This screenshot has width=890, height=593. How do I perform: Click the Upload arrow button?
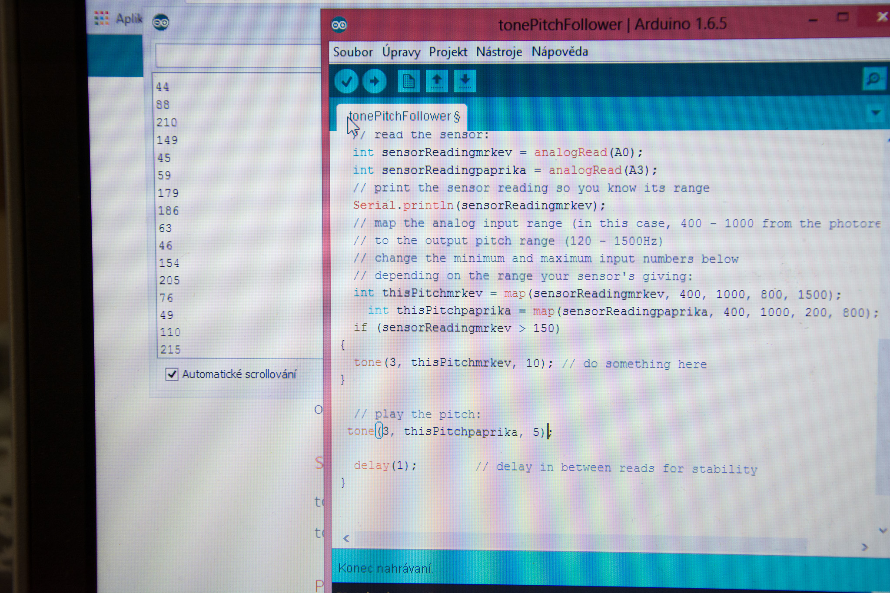coord(374,81)
